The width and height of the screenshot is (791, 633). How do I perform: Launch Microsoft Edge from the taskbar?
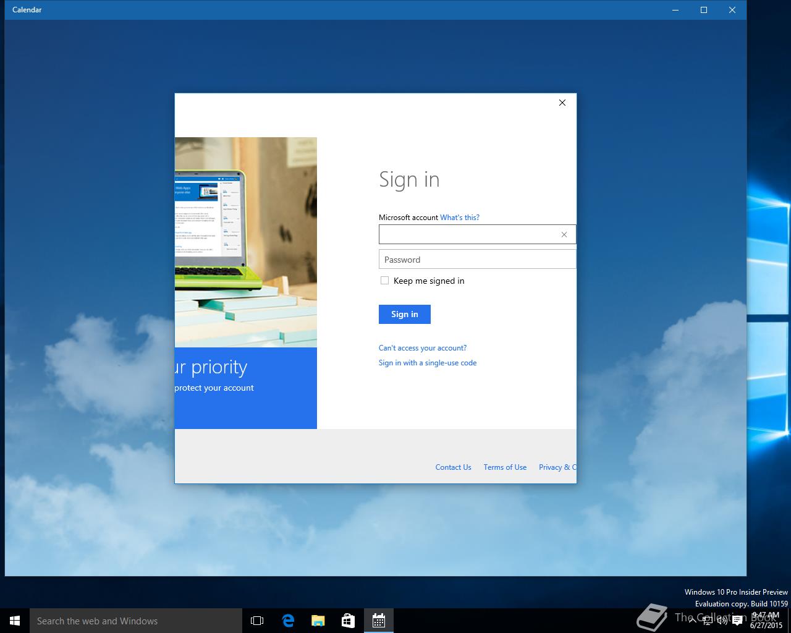tap(288, 621)
